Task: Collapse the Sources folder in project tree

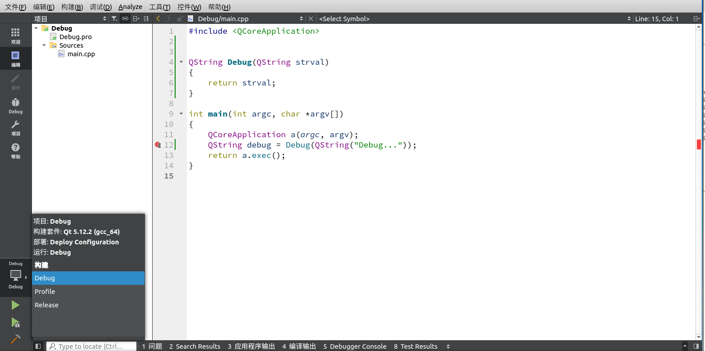Action: [x=44, y=45]
